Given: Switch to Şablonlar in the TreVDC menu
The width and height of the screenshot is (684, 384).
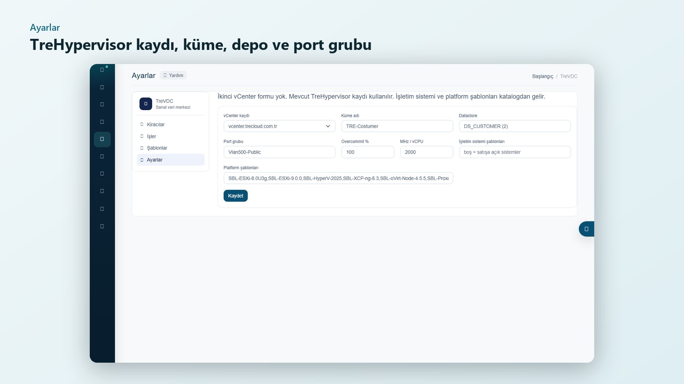Looking at the screenshot, I should pyautogui.click(x=171, y=148).
